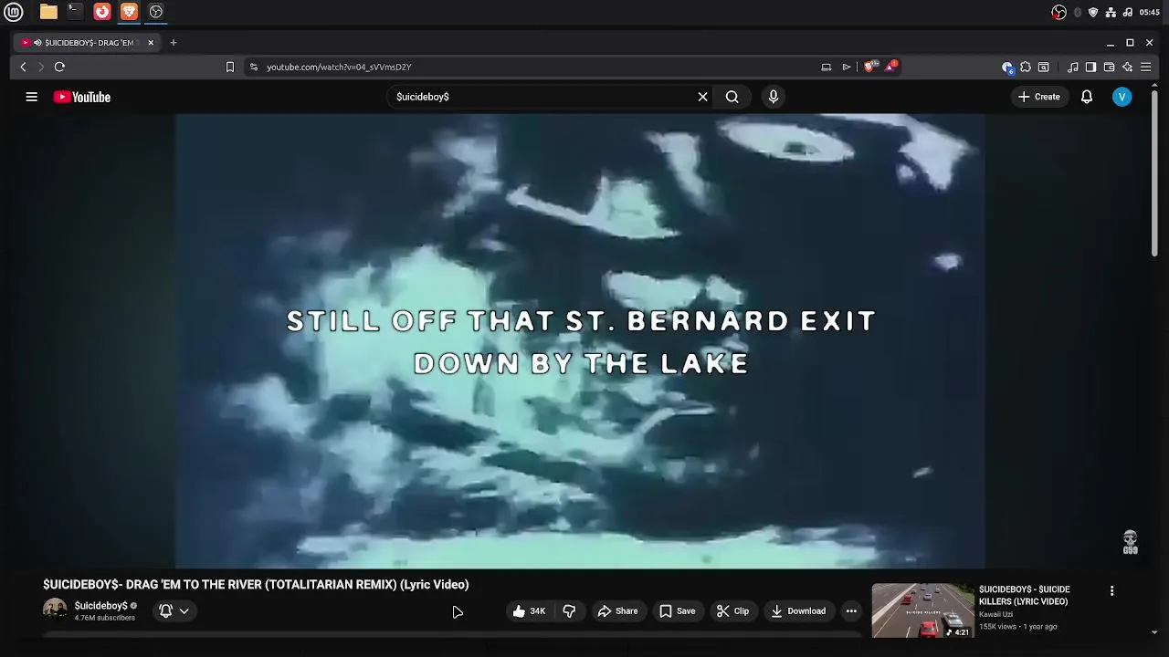
Task: Click the page vertical scrollbar
Action: pos(1154,172)
